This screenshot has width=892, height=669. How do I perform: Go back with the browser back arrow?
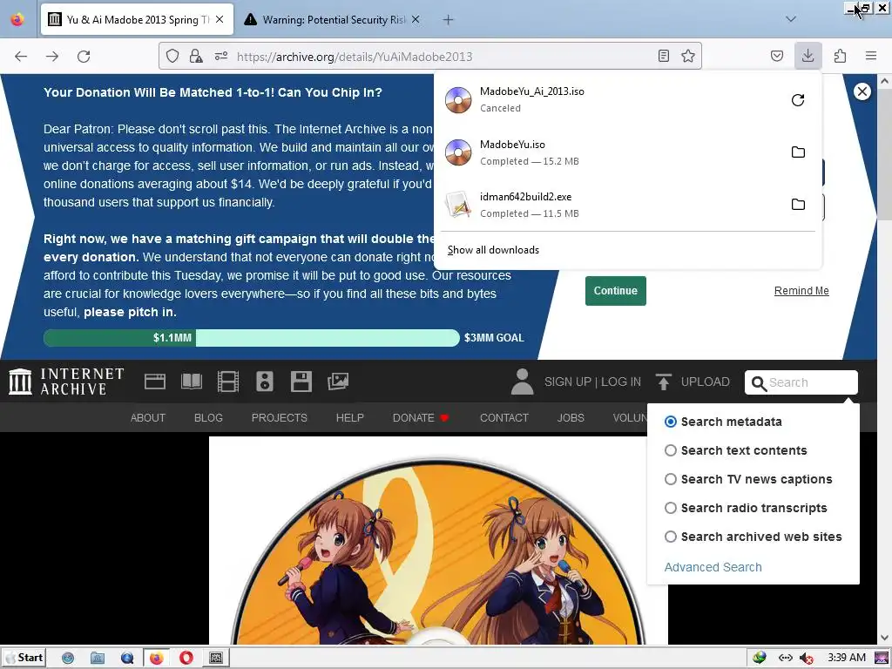pos(21,57)
